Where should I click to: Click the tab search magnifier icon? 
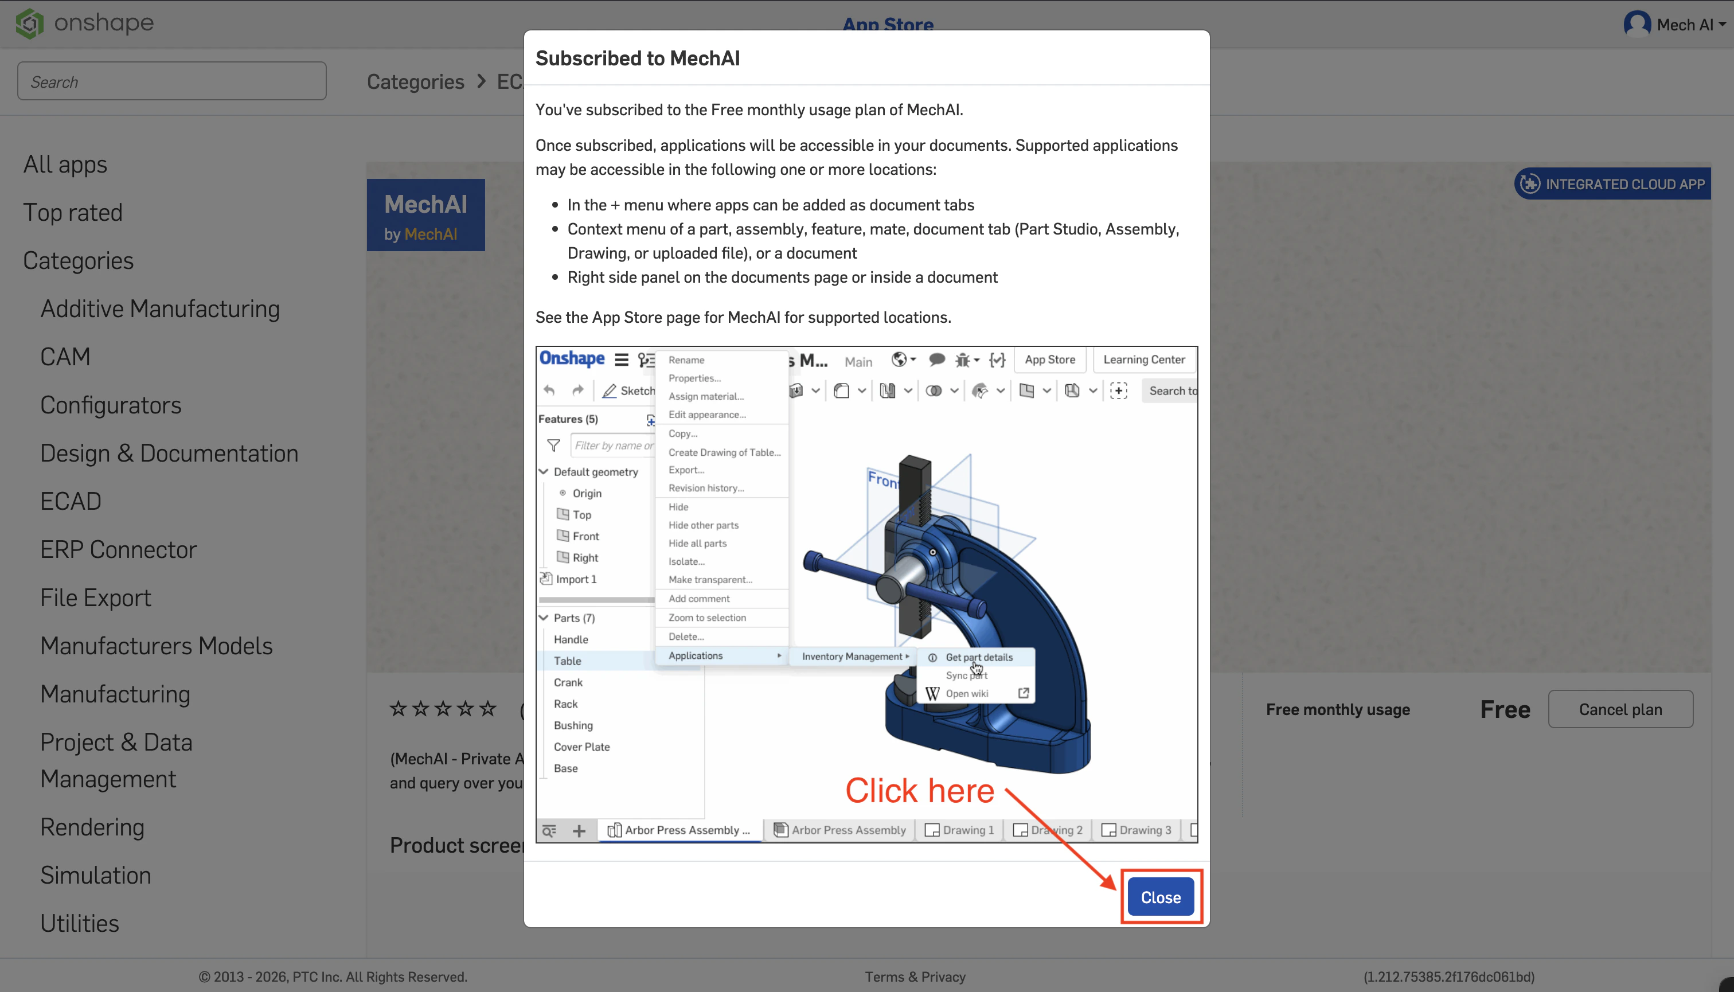point(549,830)
